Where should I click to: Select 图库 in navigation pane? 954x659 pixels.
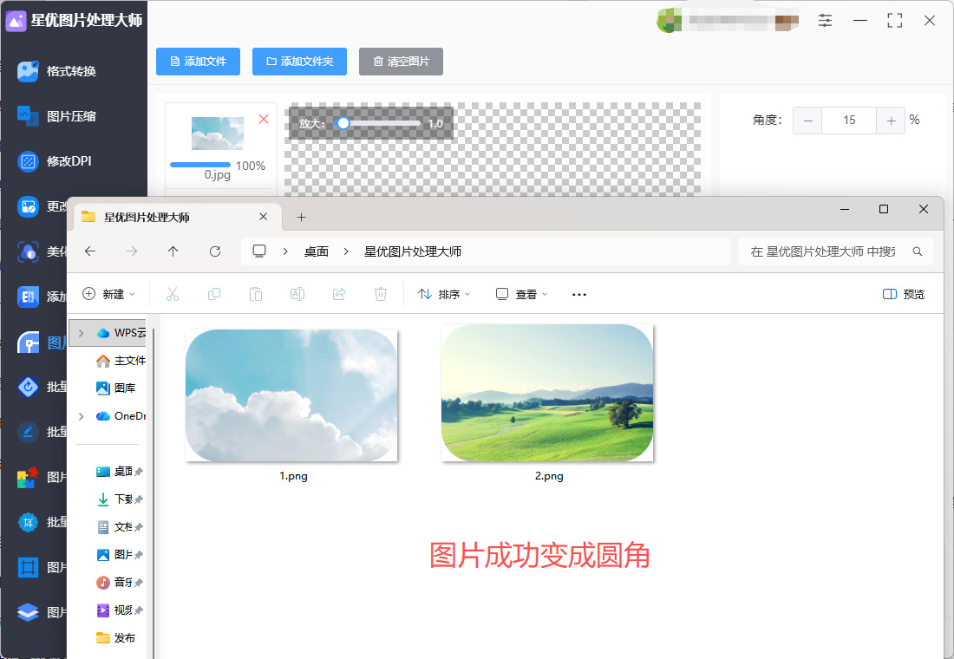[115, 388]
